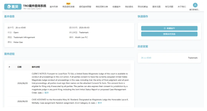Viewport: 207px width, 111px height.
Task: Click the cause Trademark Infringement
Action: point(24,37)
